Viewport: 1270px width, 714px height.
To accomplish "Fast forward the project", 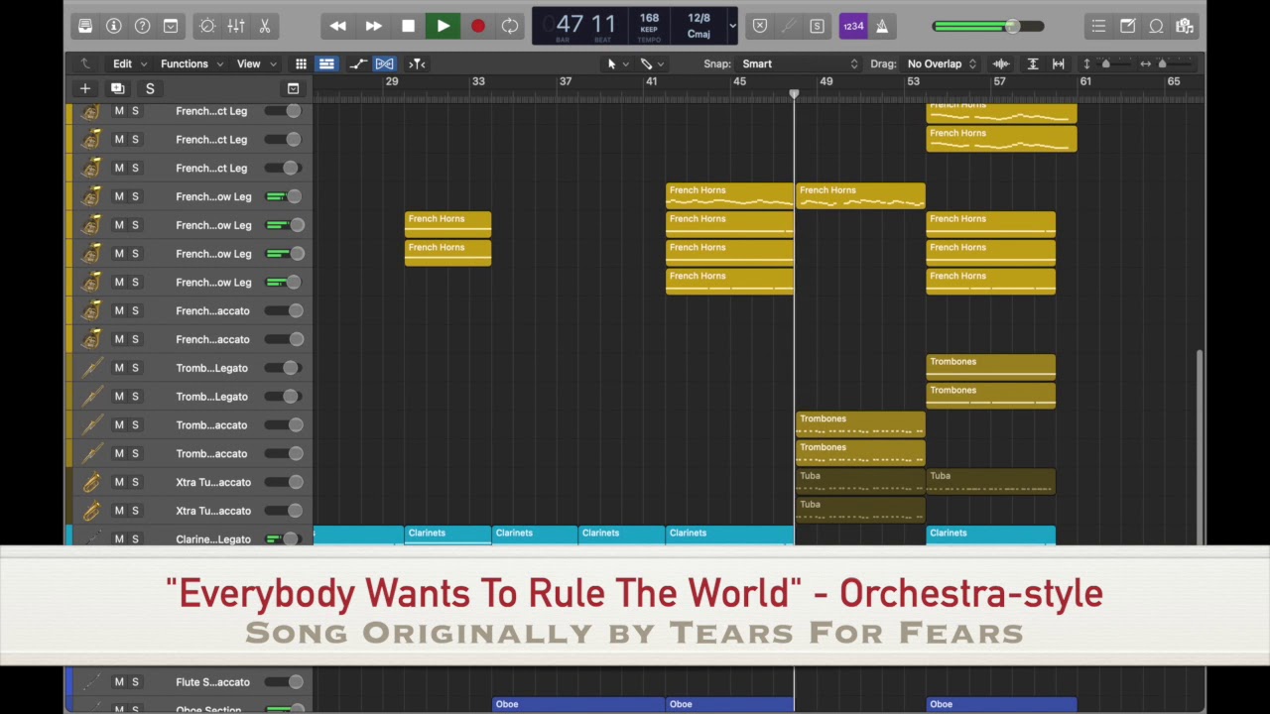I will pos(373,26).
